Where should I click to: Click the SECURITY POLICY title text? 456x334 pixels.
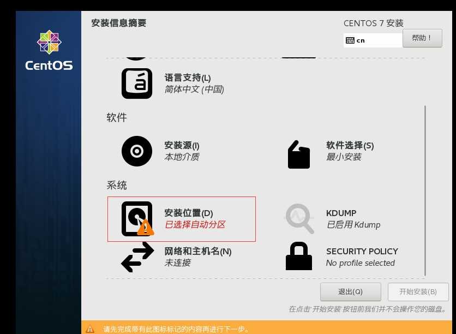[x=362, y=252]
